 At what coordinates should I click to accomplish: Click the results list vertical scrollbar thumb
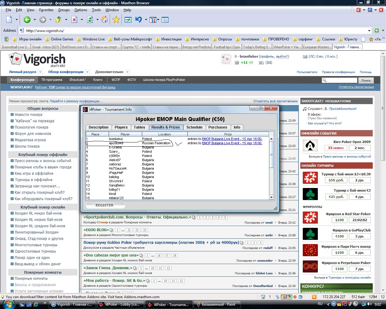tap(271, 154)
